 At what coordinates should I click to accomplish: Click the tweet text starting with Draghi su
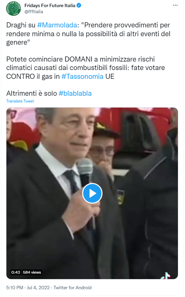(x=88, y=34)
